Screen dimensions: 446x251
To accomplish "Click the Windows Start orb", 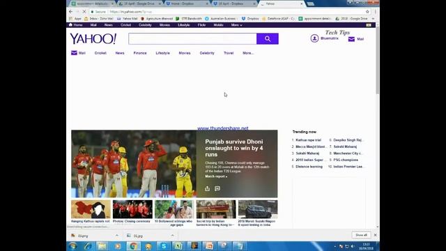I will click(x=73, y=246).
